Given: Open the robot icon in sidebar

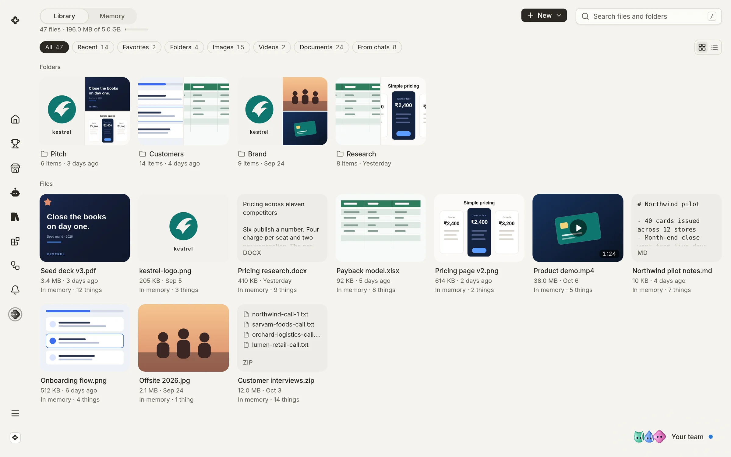Looking at the screenshot, I should tap(15, 193).
